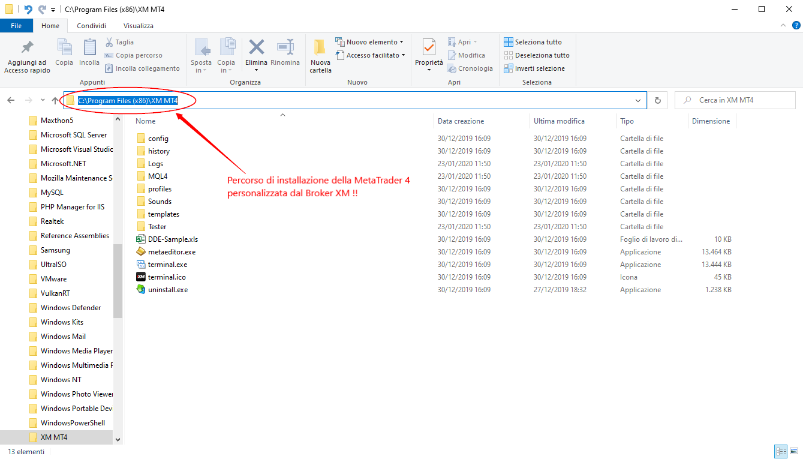Image resolution: width=803 pixels, height=459 pixels.
Task: Select the metaeditor.exe icon
Action: click(141, 252)
